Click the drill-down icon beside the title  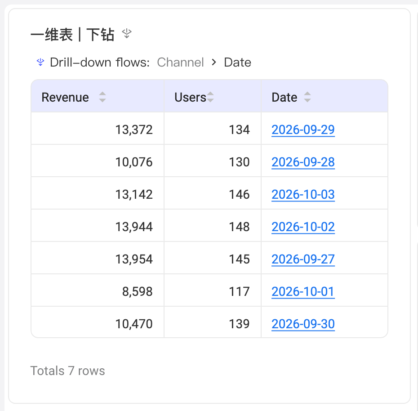[127, 34]
